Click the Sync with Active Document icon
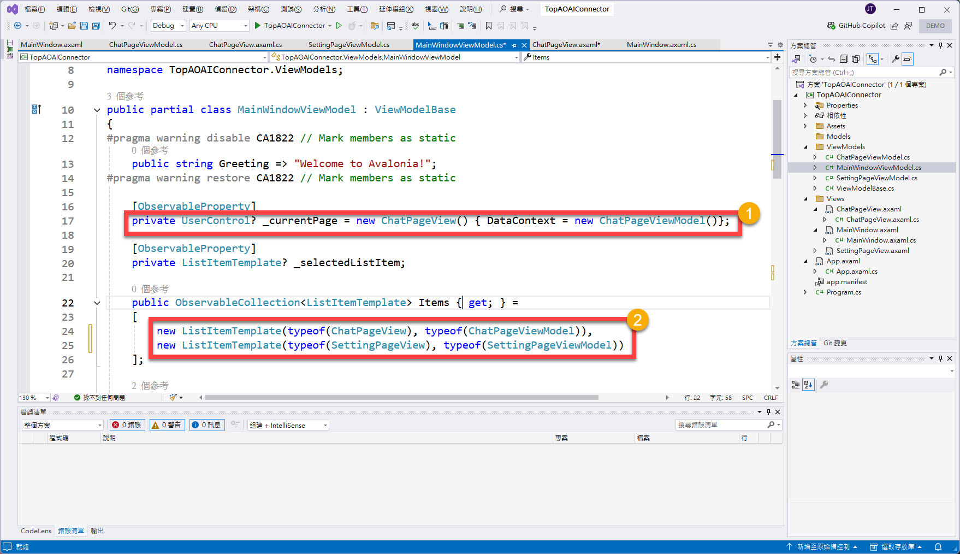The width and height of the screenshot is (960, 554). pos(831,59)
